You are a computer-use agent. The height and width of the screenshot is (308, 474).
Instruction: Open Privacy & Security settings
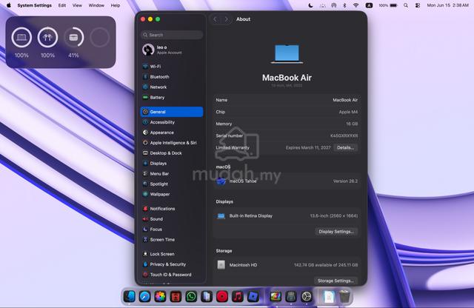[x=171, y=264]
